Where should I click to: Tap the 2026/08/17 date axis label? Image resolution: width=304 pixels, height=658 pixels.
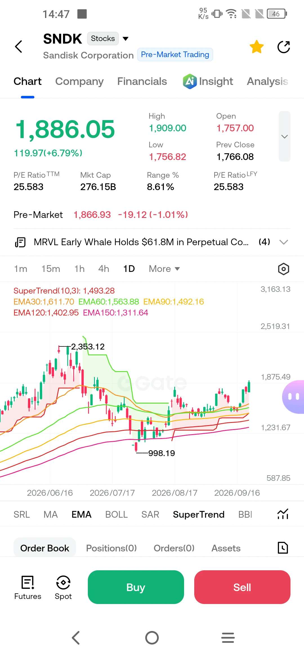point(175,493)
